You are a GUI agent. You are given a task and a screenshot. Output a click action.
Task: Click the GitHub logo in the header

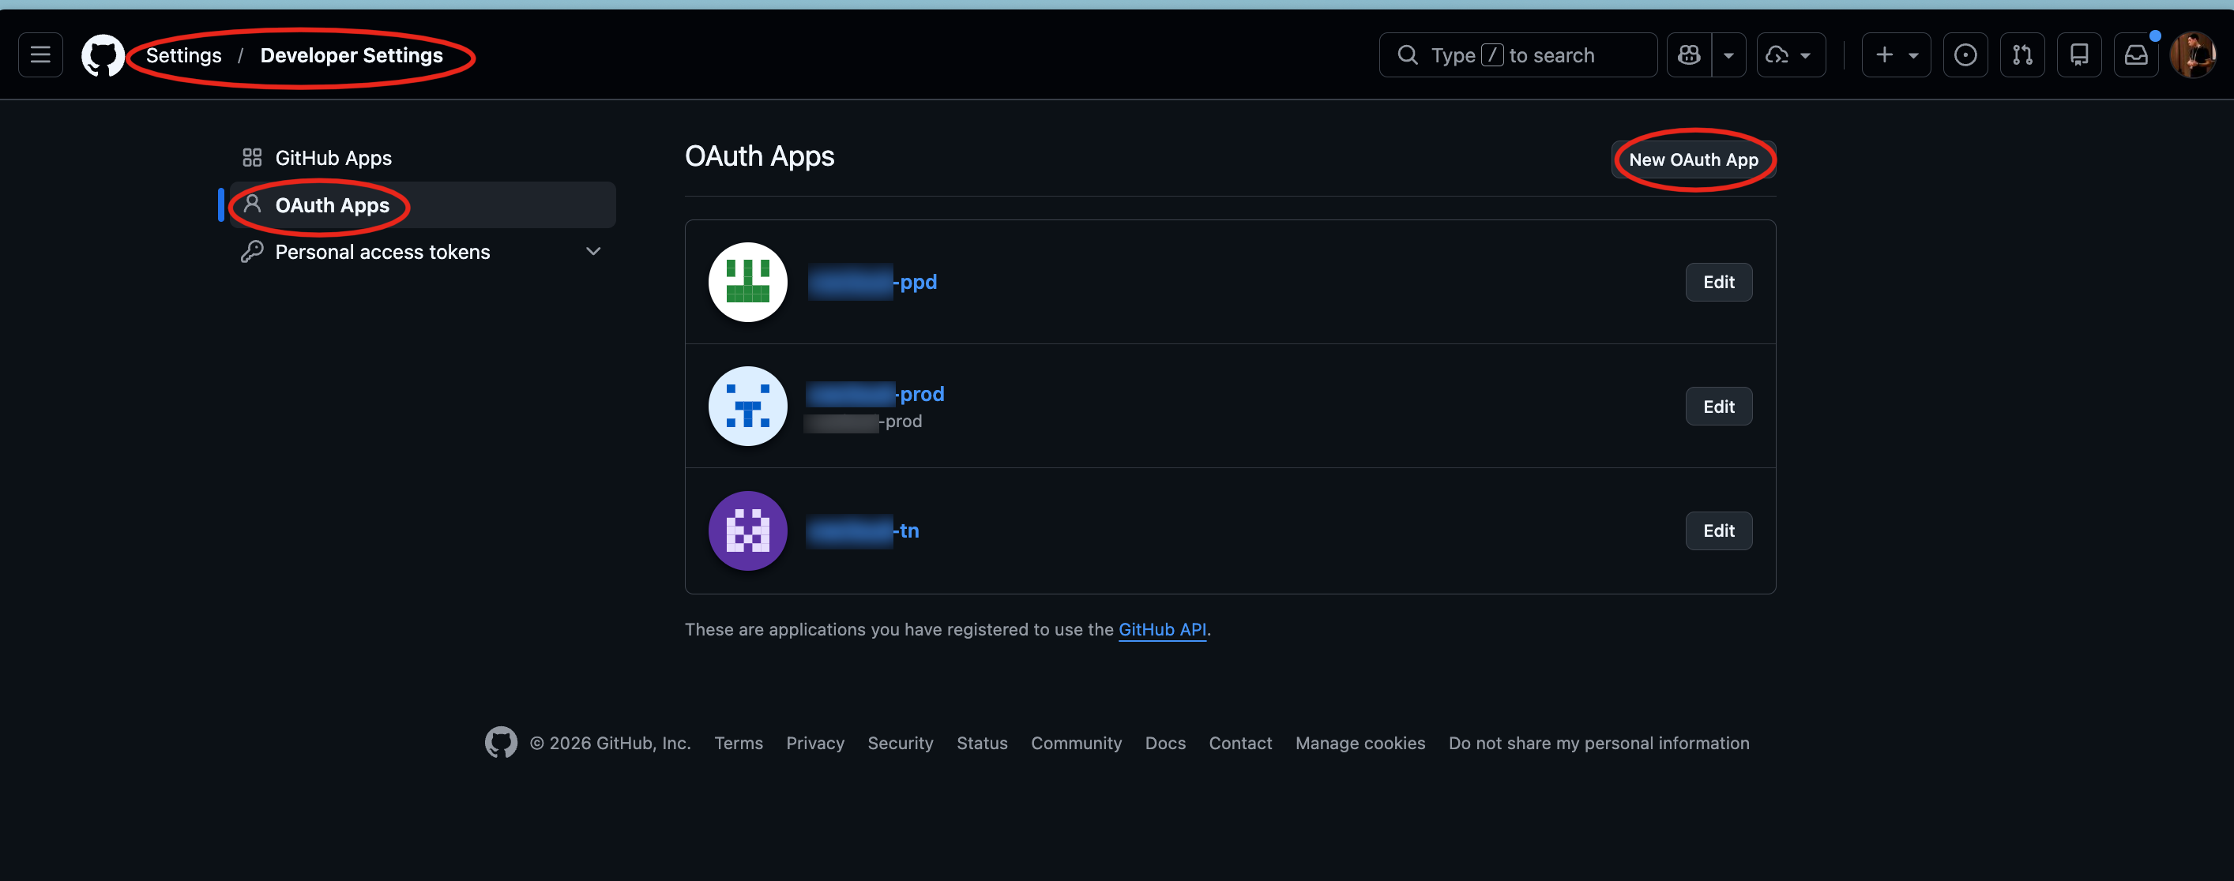[103, 55]
